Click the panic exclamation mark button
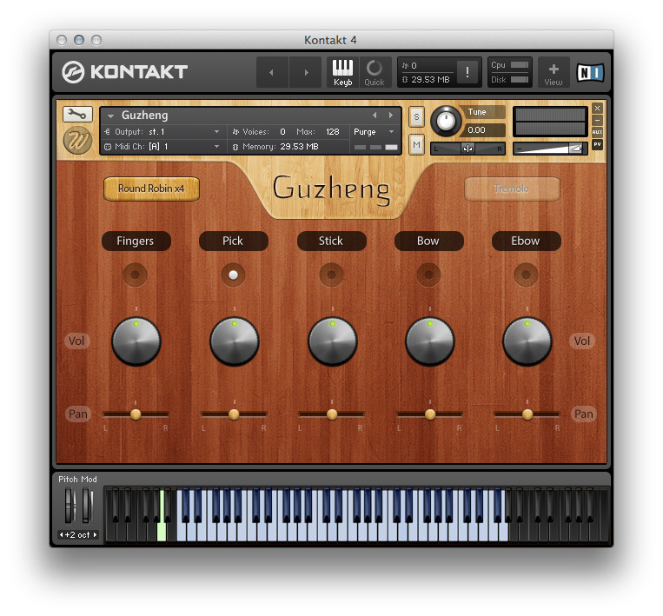This screenshot has width=663, height=616. (467, 72)
